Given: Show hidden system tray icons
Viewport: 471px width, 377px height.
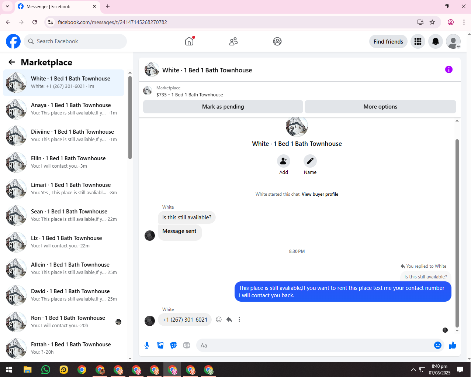Looking at the screenshot, I should pos(413,370).
